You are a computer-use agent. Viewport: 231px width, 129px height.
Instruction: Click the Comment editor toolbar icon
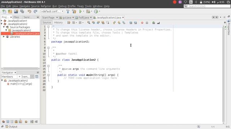point(154,23)
